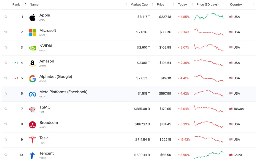Favorite Meta Platforms with its star icon
Screen dimensions: 259x165
pos(6,93)
